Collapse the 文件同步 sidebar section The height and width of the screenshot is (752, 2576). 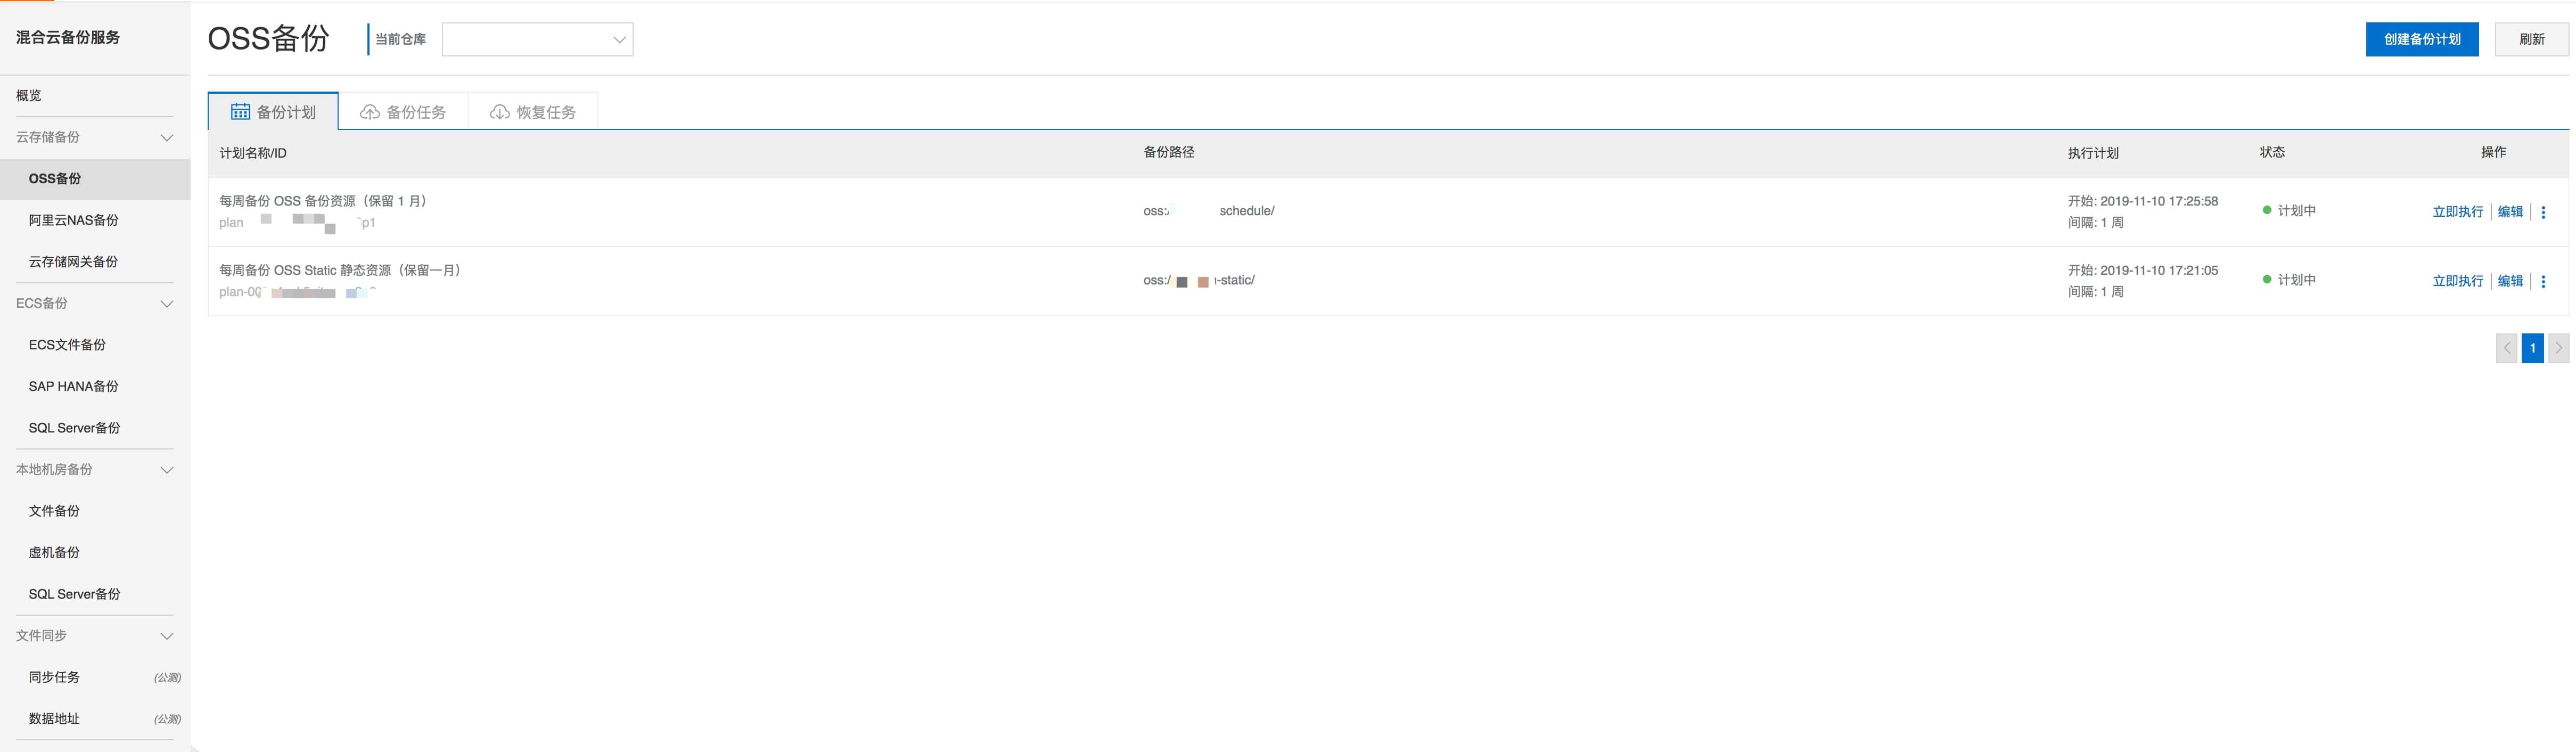pos(167,635)
